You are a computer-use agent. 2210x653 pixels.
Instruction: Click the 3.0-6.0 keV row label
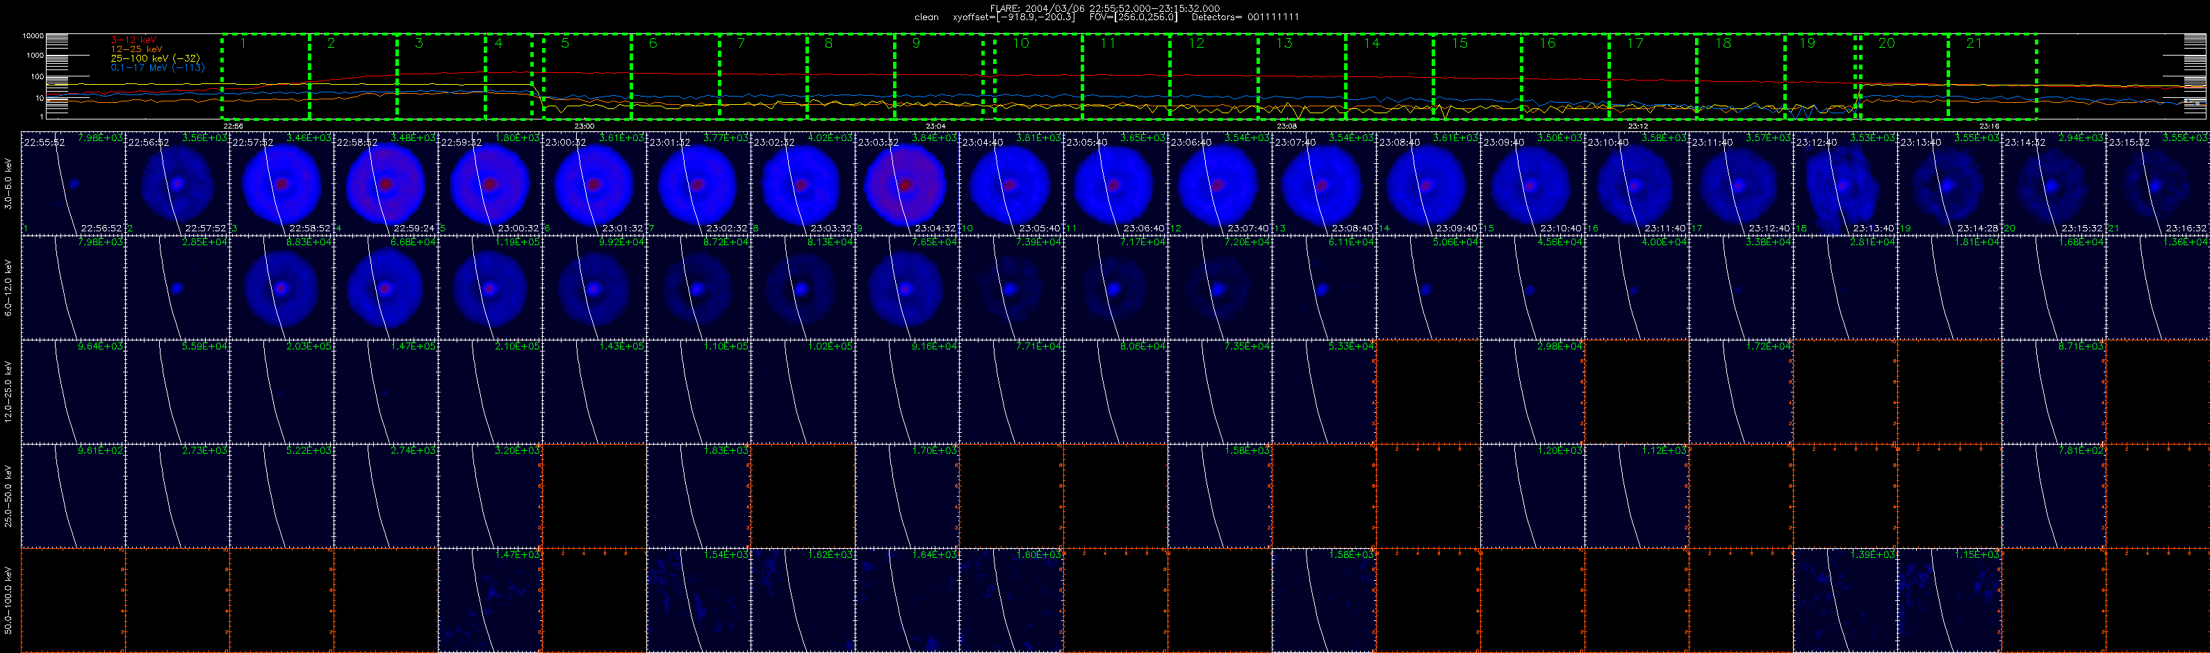pos(8,183)
